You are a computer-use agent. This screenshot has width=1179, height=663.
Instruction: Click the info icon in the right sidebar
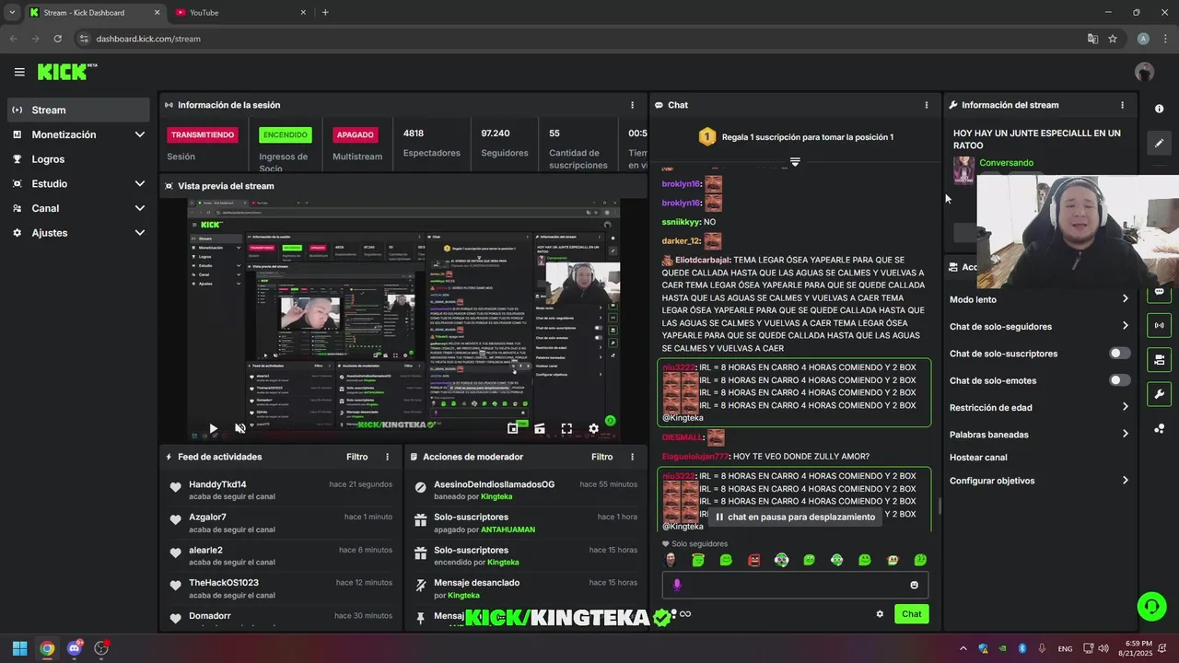click(1159, 109)
